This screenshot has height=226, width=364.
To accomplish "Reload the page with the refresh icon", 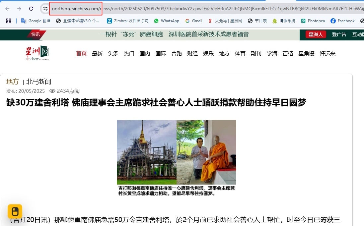I will coord(32,8).
